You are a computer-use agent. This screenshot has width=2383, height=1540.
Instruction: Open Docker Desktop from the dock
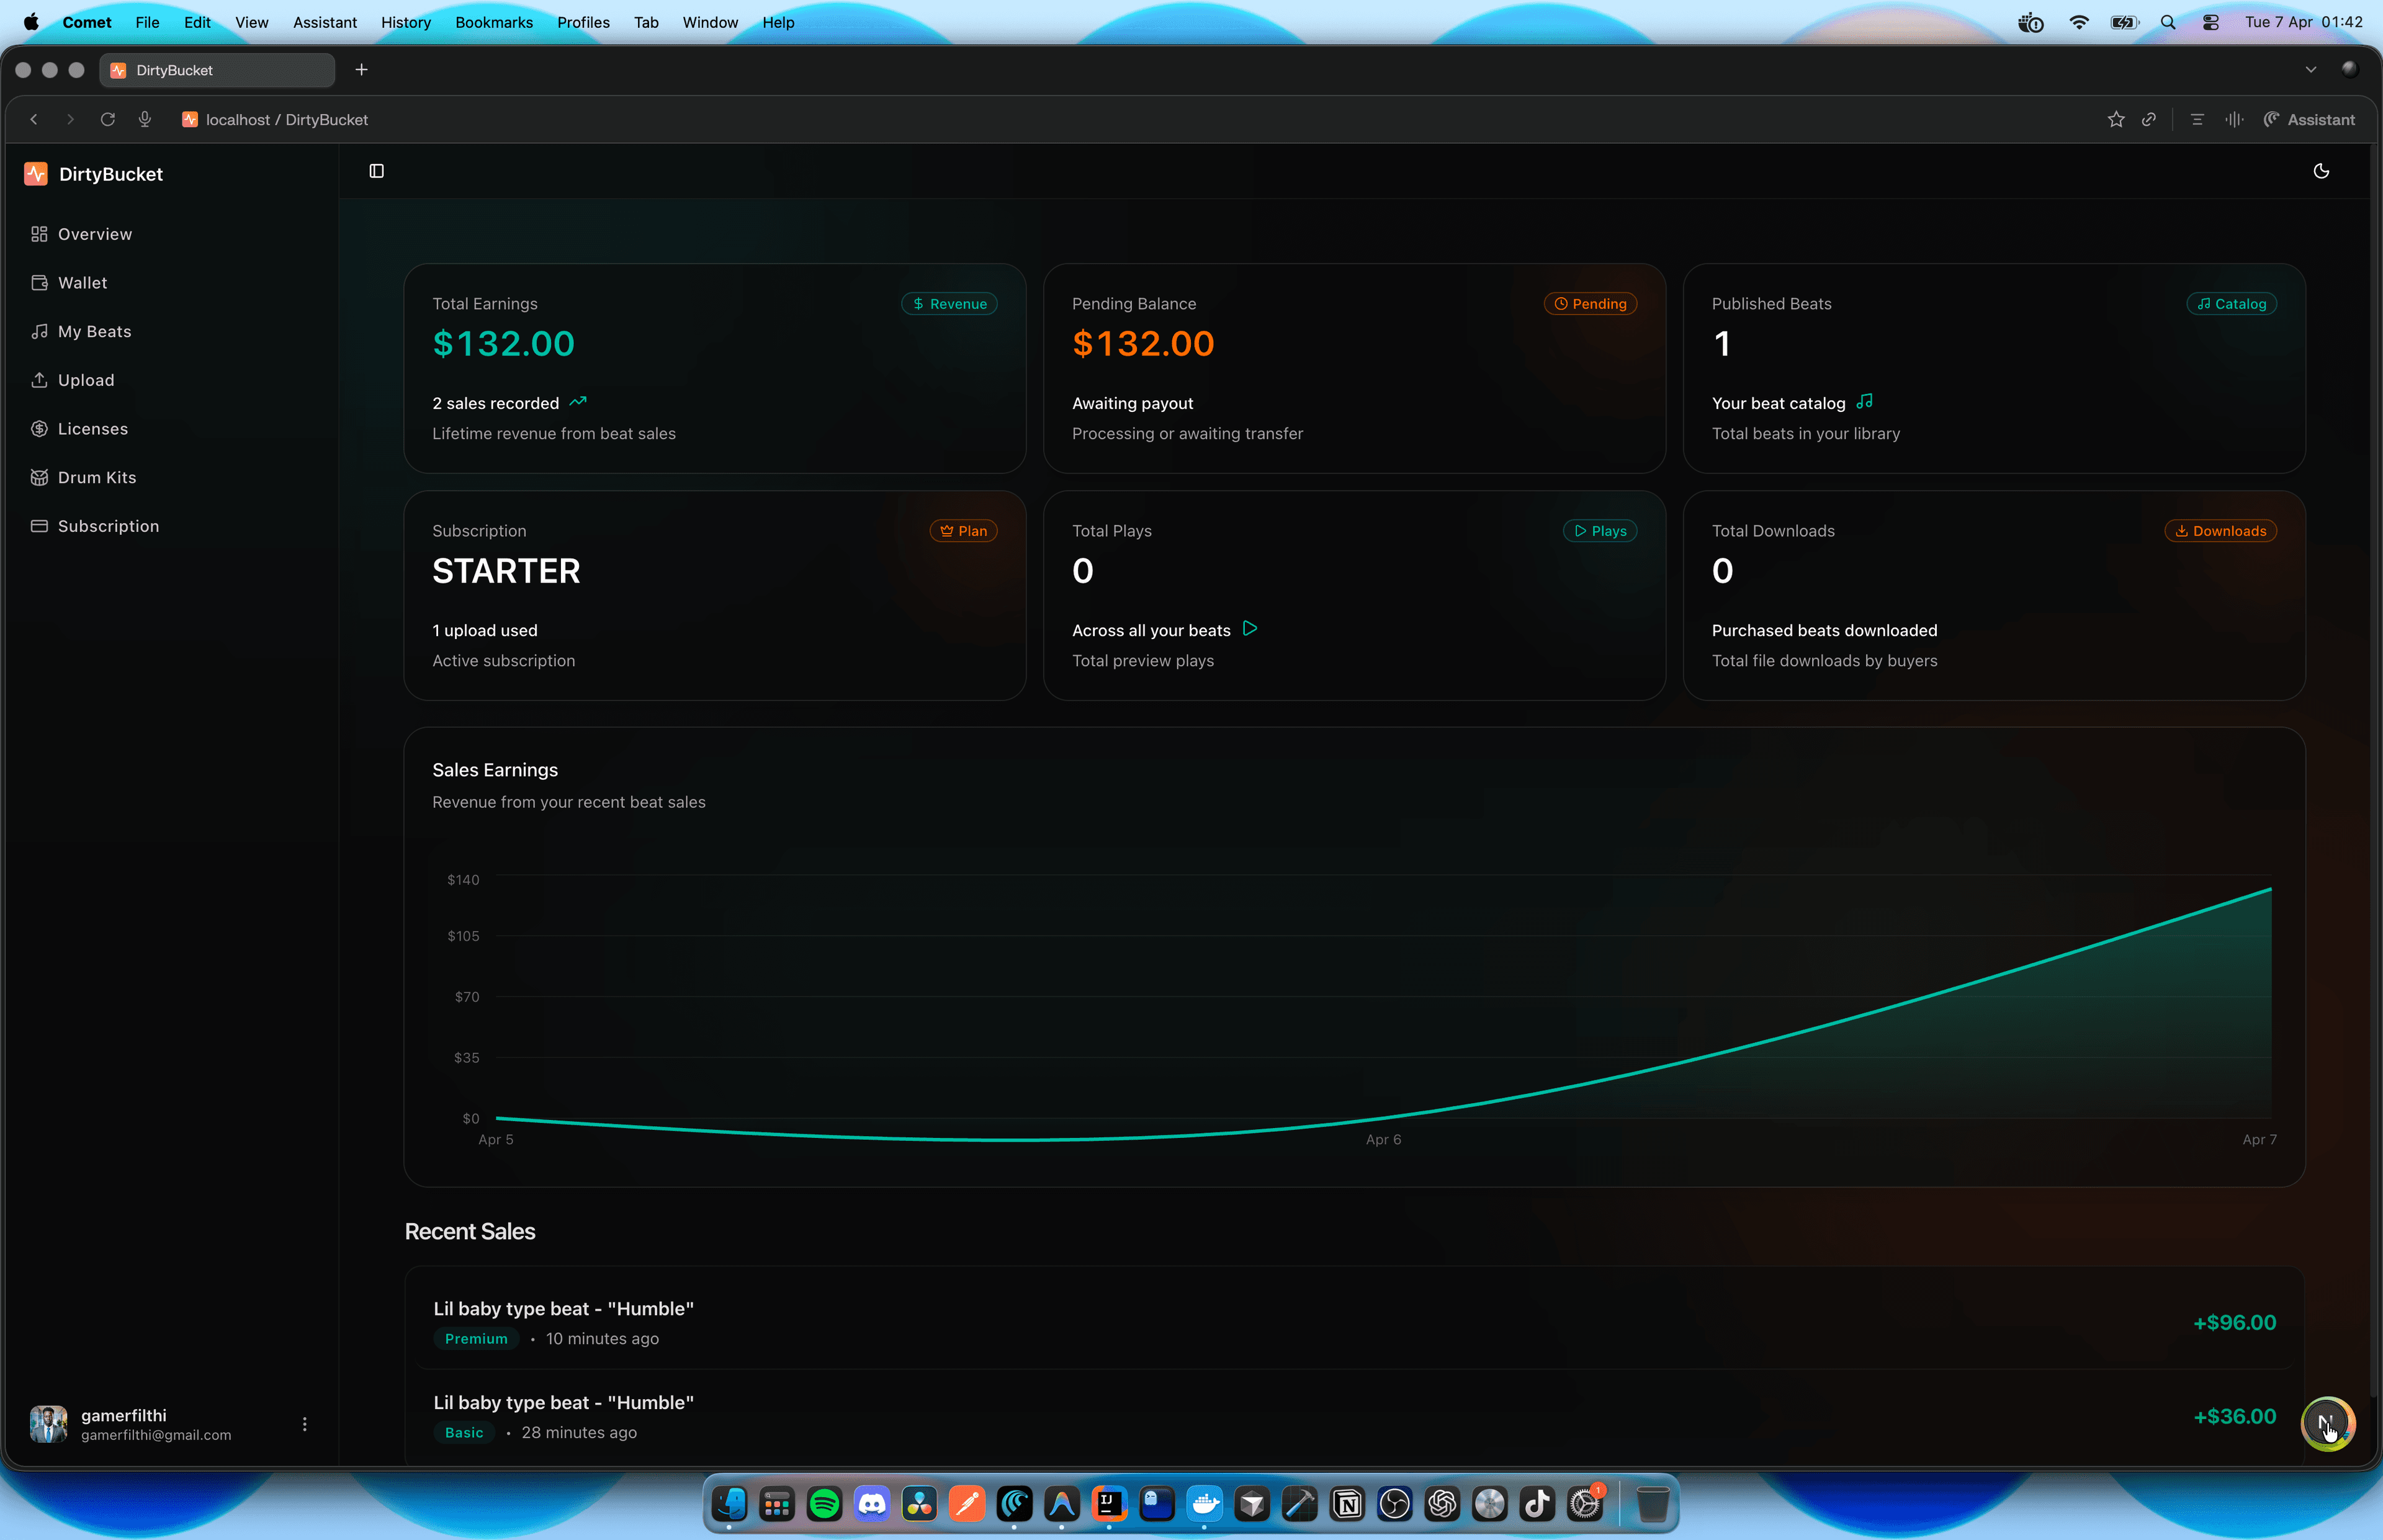pyautogui.click(x=1204, y=1503)
